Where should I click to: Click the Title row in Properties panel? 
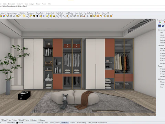pos(162,33)
